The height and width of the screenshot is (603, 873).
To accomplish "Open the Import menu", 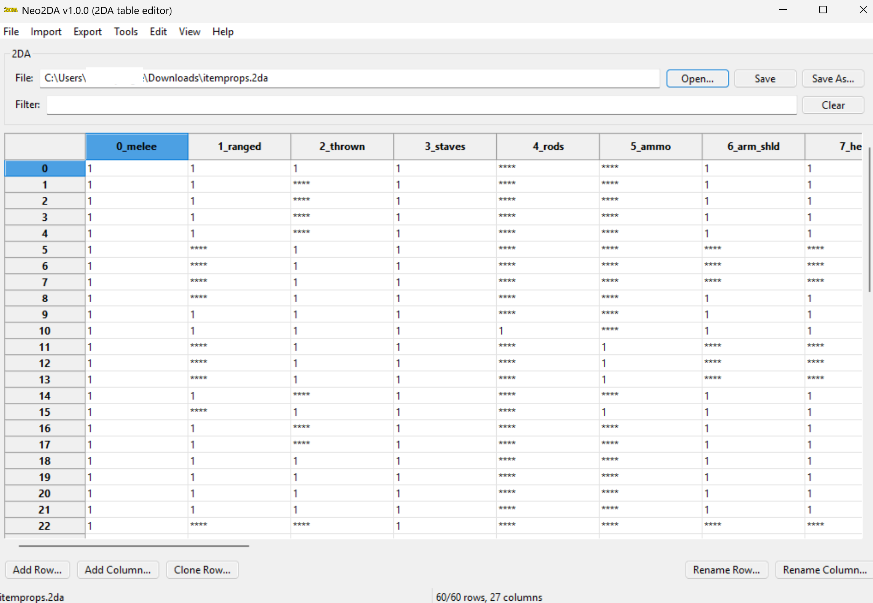I will [x=46, y=32].
